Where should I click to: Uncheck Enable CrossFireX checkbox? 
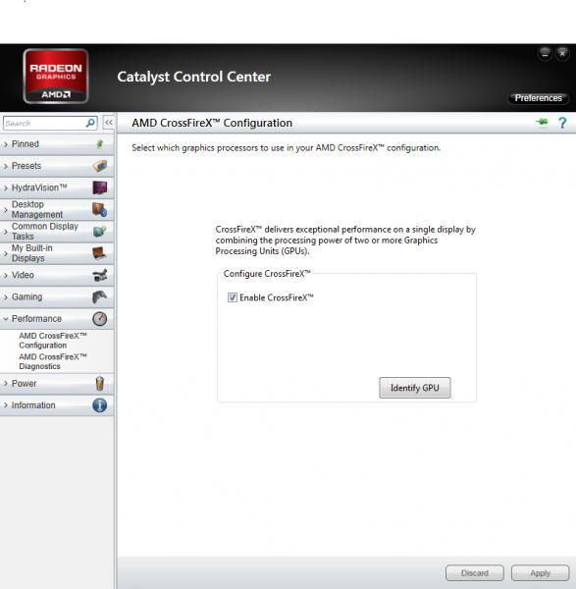point(233,297)
